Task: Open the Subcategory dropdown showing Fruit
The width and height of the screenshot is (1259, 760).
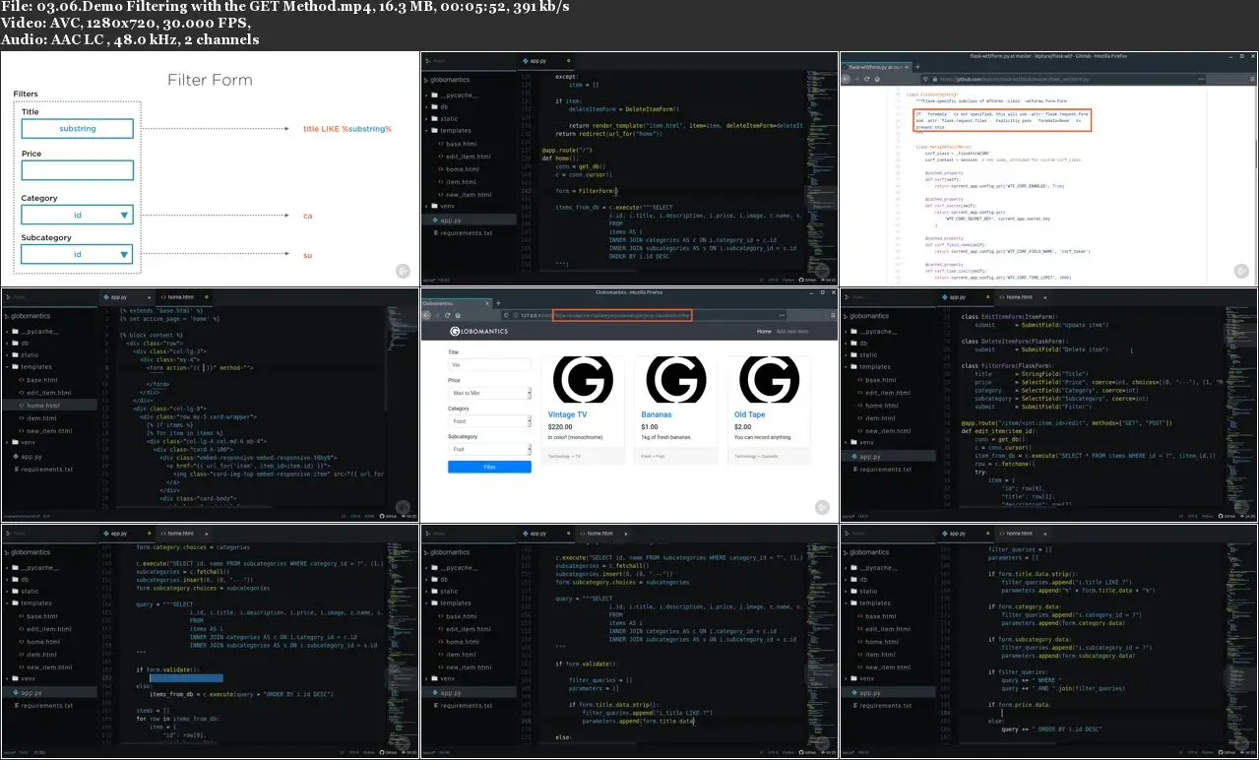Action: (489, 449)
